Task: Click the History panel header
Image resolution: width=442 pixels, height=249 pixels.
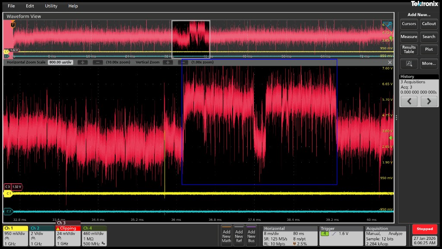Action: coord(419,77)
